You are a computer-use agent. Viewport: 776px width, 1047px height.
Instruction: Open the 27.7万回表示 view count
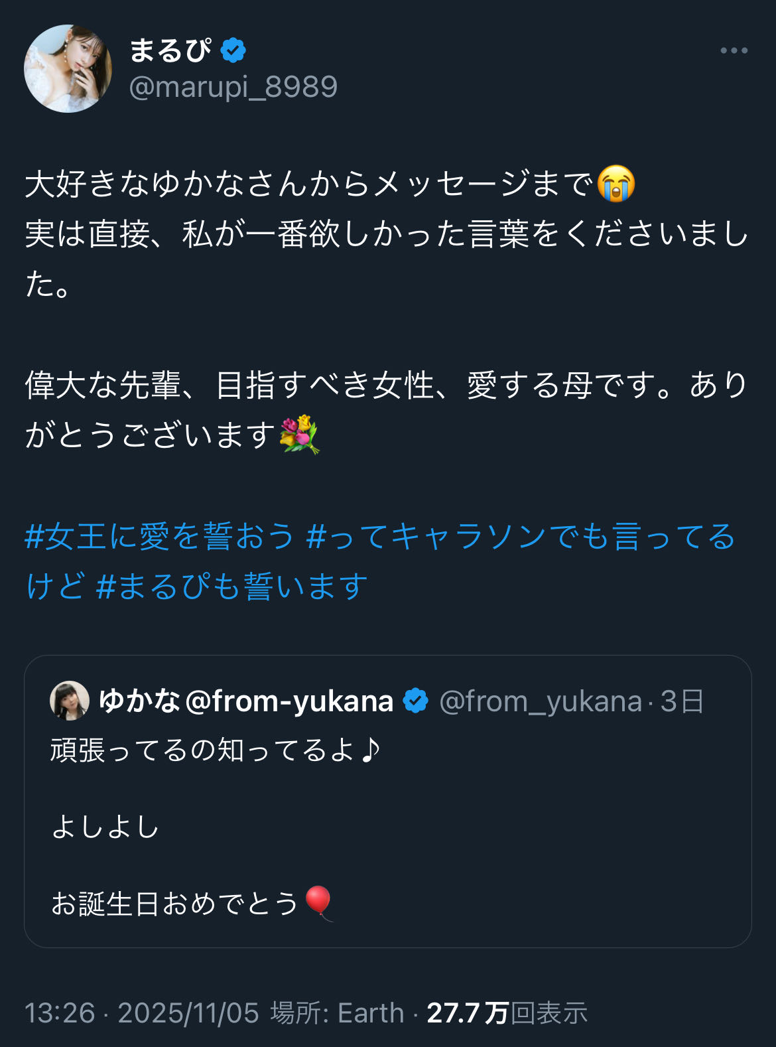[507, 1013]
